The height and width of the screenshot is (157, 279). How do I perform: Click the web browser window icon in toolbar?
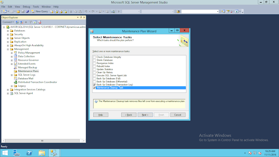pyautogui.click(x=237, y=12)
